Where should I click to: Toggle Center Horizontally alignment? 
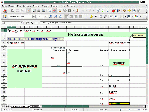click(71, 17)
